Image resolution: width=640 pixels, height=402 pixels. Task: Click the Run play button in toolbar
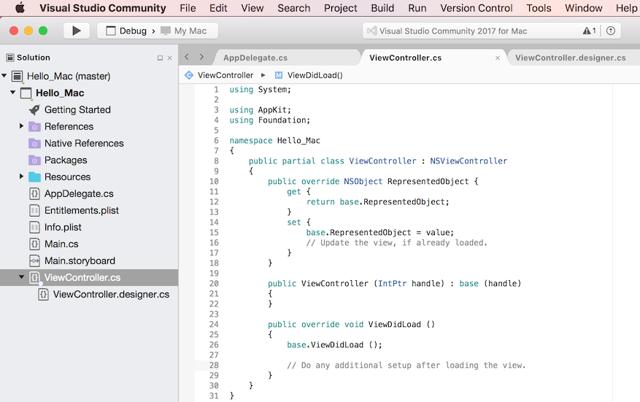76,31
